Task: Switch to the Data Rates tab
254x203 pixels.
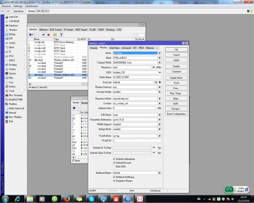Action: coord(114,48)
